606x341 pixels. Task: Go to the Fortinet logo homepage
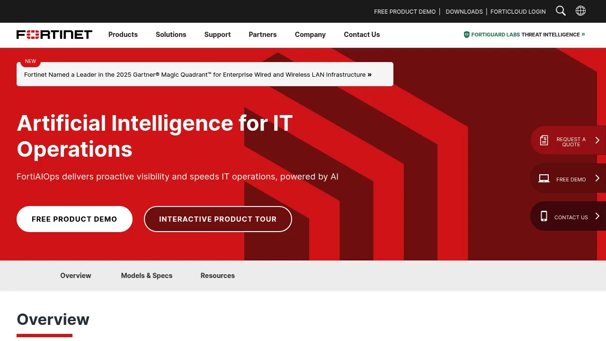[x=54, y=35]
